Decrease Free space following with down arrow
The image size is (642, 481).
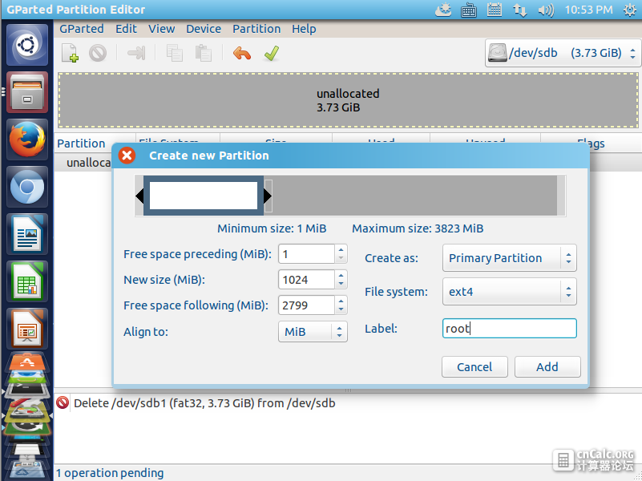pyautogui.click(x=341, y=309)
